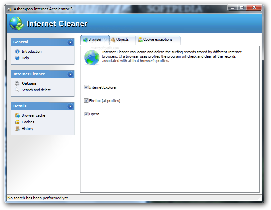Image resolution: width=271 pixels, height=210 pixels.
Task: Start Search and delete
Action: point(36,90)
